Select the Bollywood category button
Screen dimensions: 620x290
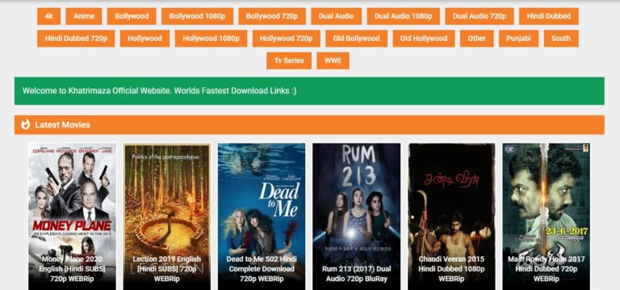pos(132,16)
